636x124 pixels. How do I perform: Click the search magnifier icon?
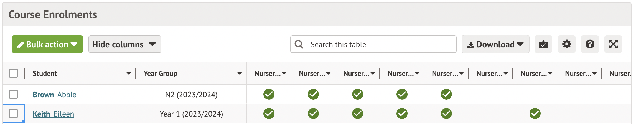(x=299, y=44)
